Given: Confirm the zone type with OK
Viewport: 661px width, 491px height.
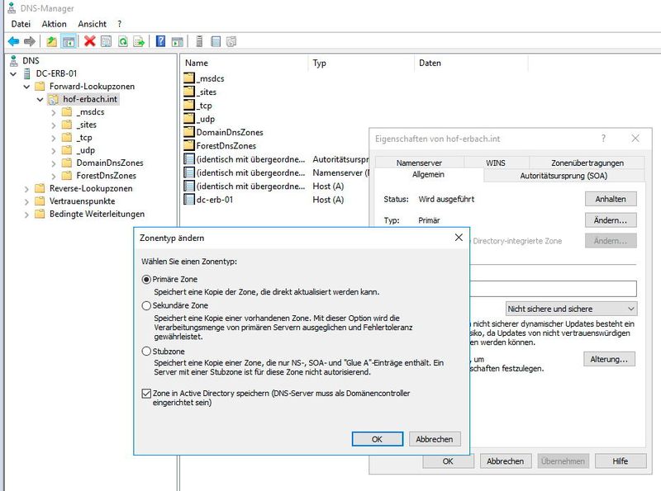Looking at the screenshot, I should pyautogui.click(x=378, y=439).
